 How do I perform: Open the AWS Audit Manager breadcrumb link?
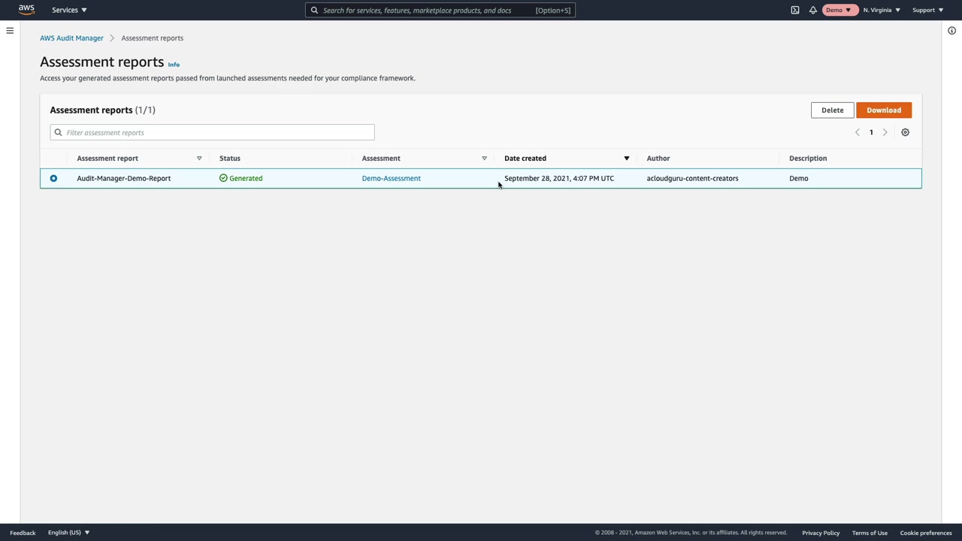click(x=71, y=38)
